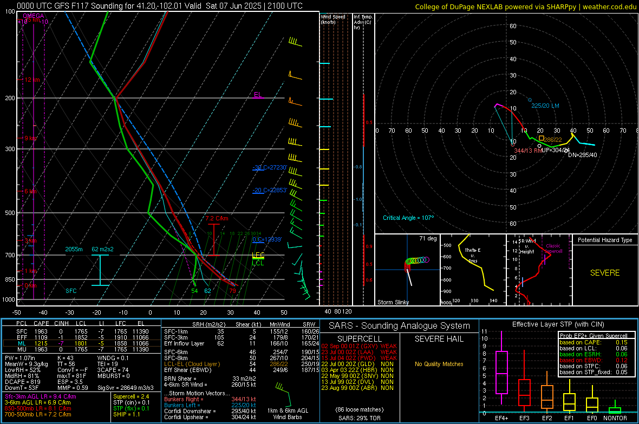
Task: Click the -30 C=27230' height label
Action: 270,167
